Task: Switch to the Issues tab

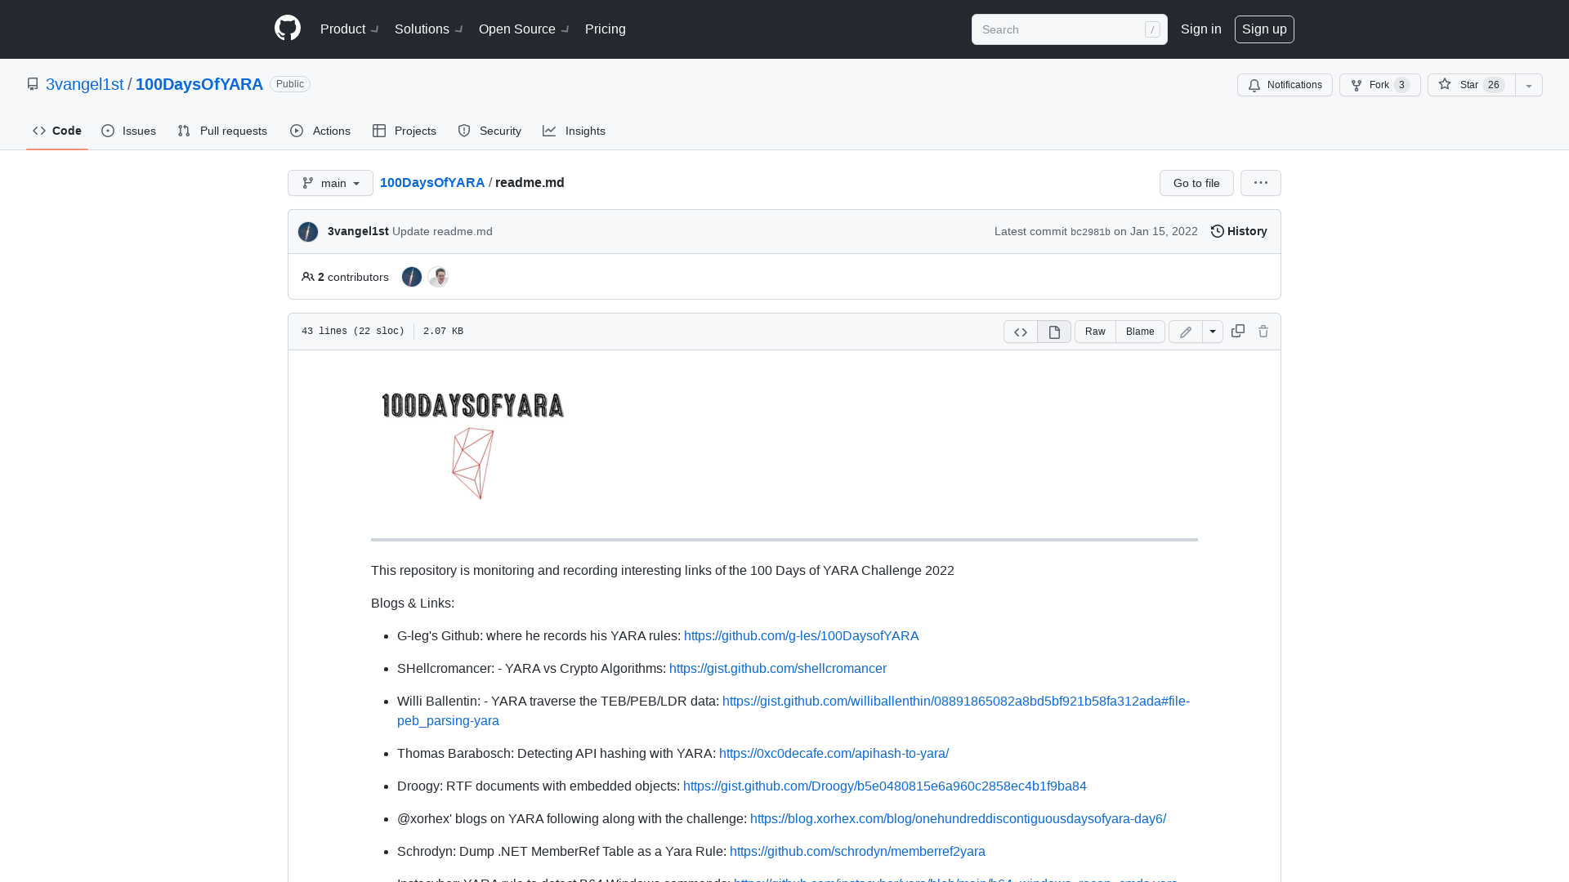Action: click(x=129, y=131)
